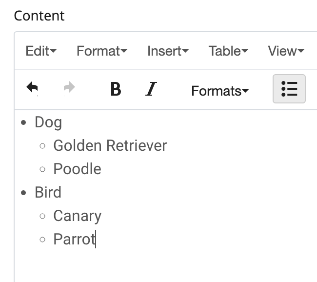Open the View menu
Viewport: 317px width, 282px height.
click(x=286, y=51)
